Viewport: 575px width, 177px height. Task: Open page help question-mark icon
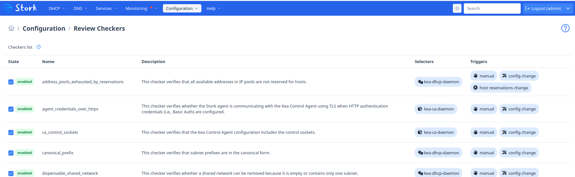coord(565,28)
